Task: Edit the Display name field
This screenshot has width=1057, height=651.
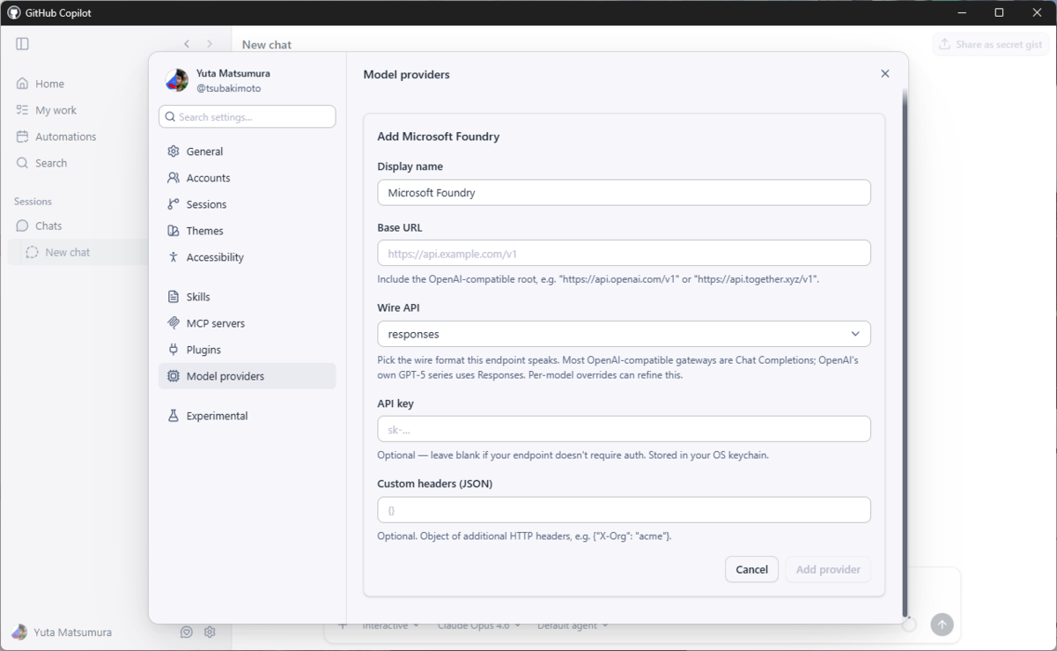Action: 624,193
